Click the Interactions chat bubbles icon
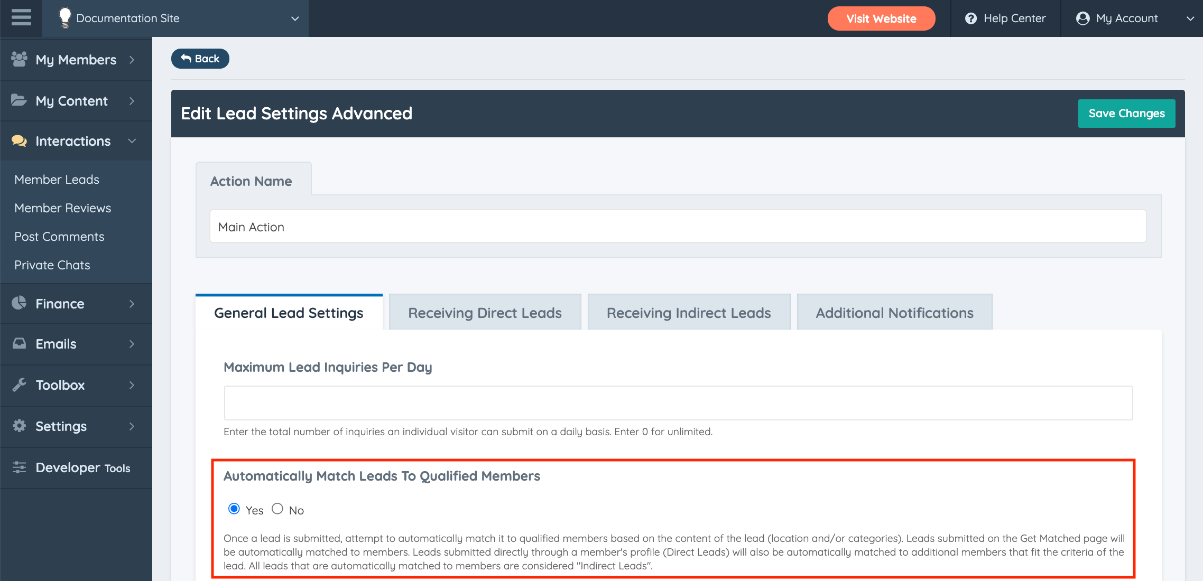Viewport: 1203px width, 581px height. (19, 141)
